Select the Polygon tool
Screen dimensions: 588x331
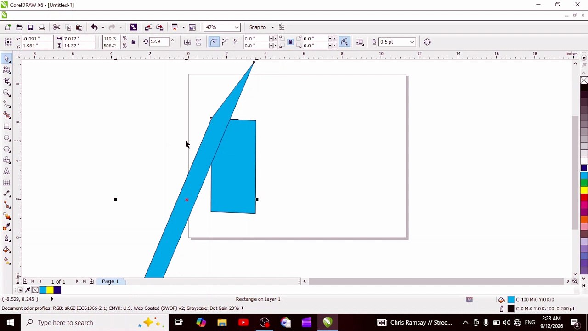tap(7, 149)
